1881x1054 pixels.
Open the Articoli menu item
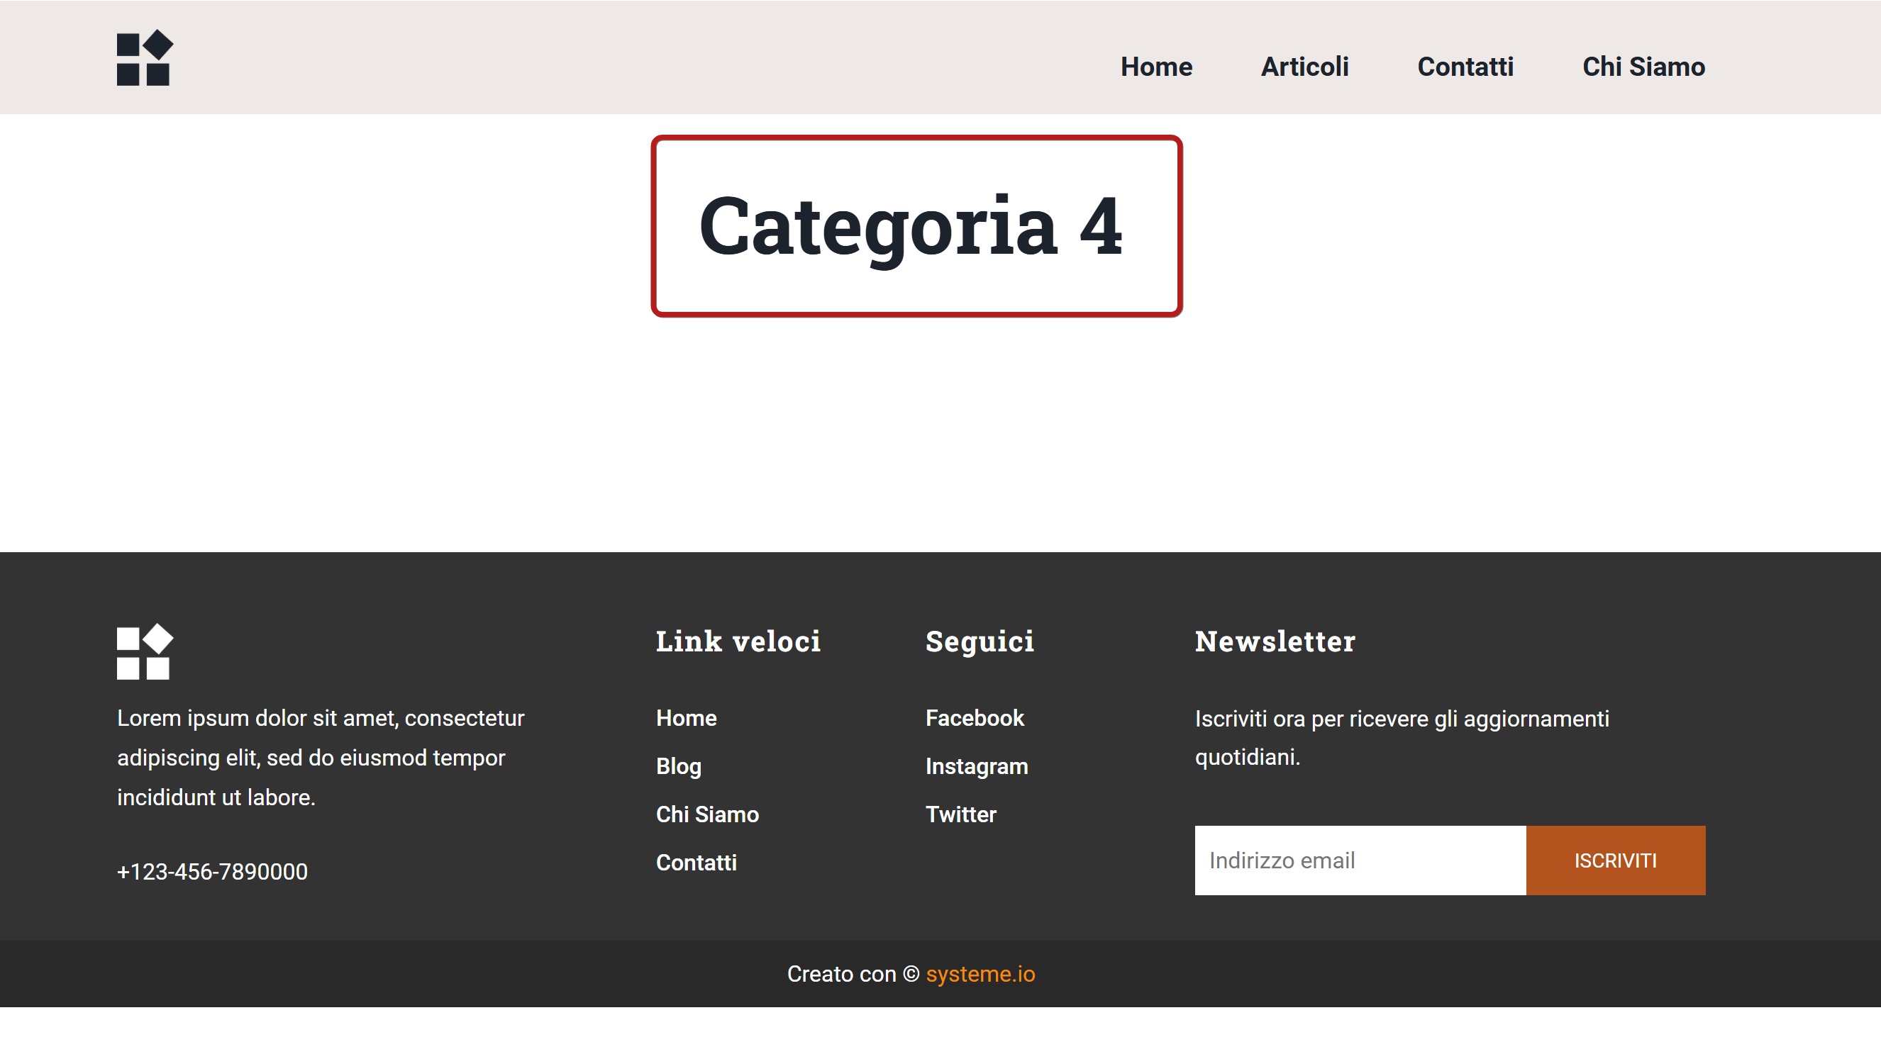click(x=1304, y=67)
